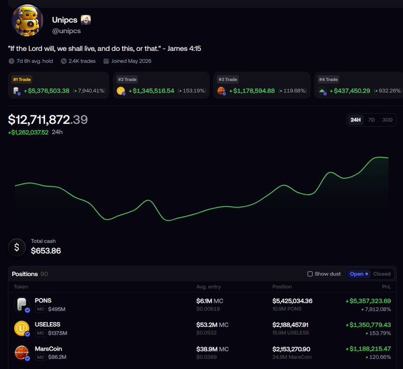Click the trades icon beside 2.4K trades

(x=63, y=61)
